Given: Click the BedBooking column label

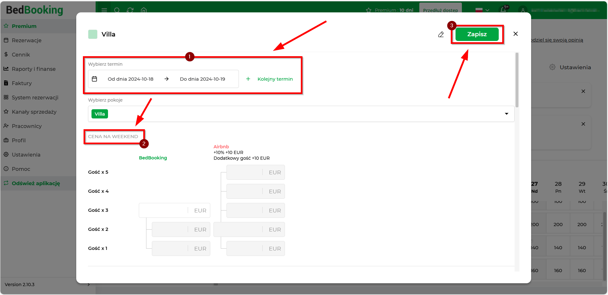Looking at the screenshot, I should pos(153,158).
